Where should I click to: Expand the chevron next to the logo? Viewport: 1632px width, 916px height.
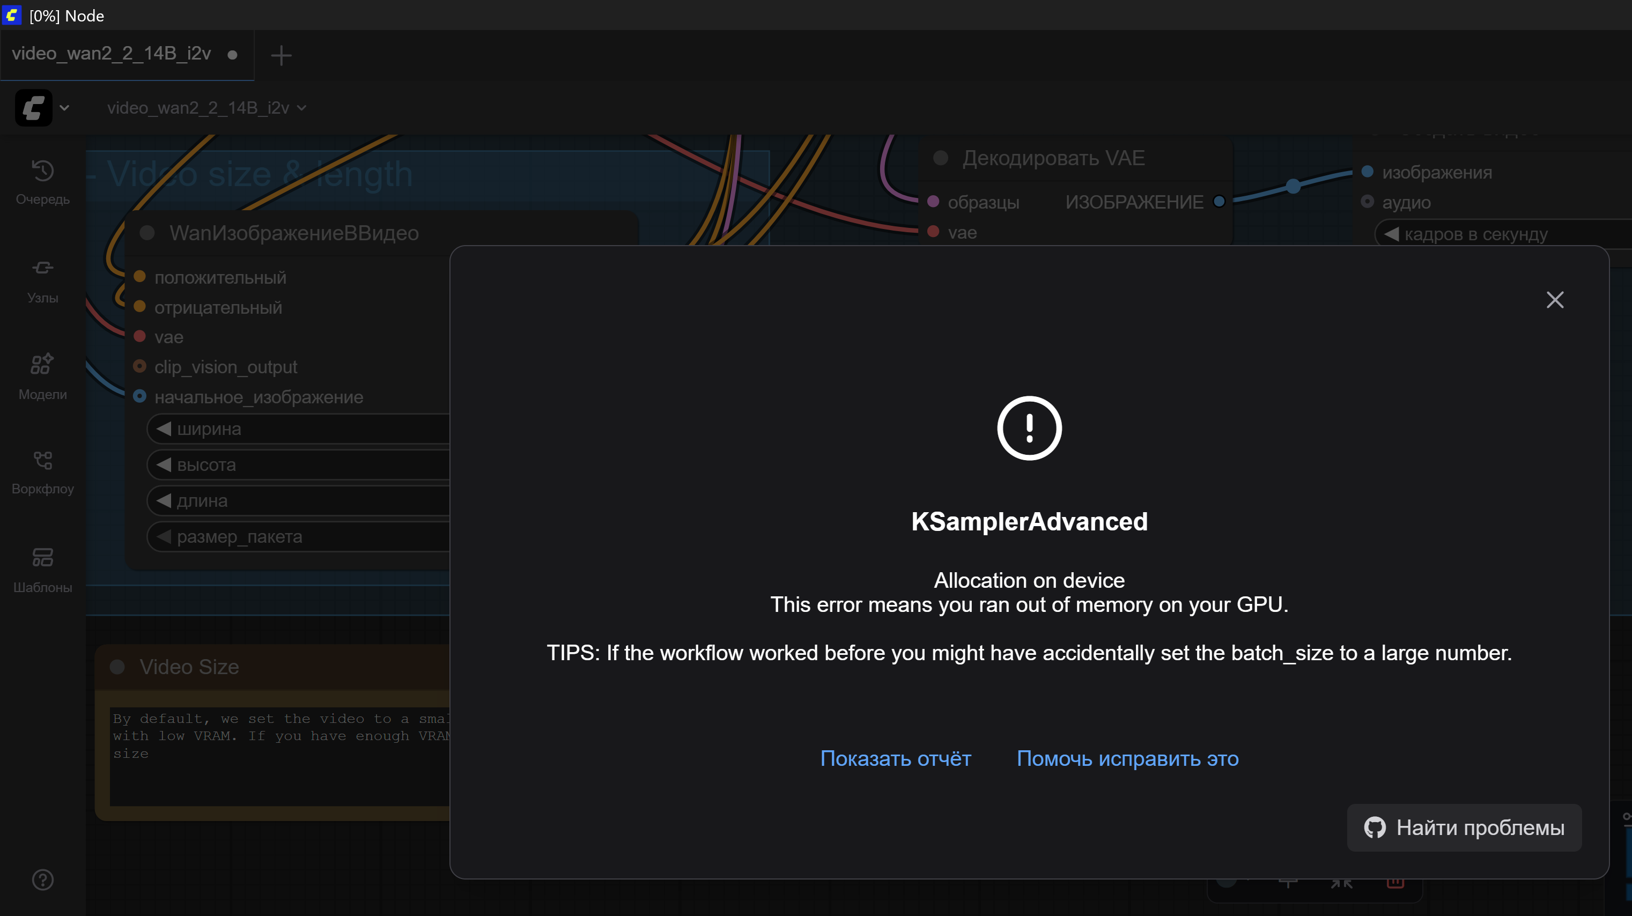point(64,108)
